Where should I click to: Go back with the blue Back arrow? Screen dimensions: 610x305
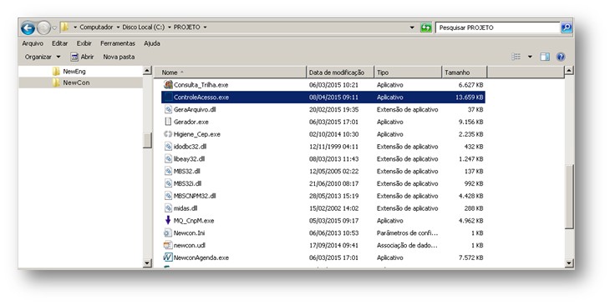[28, 28]
